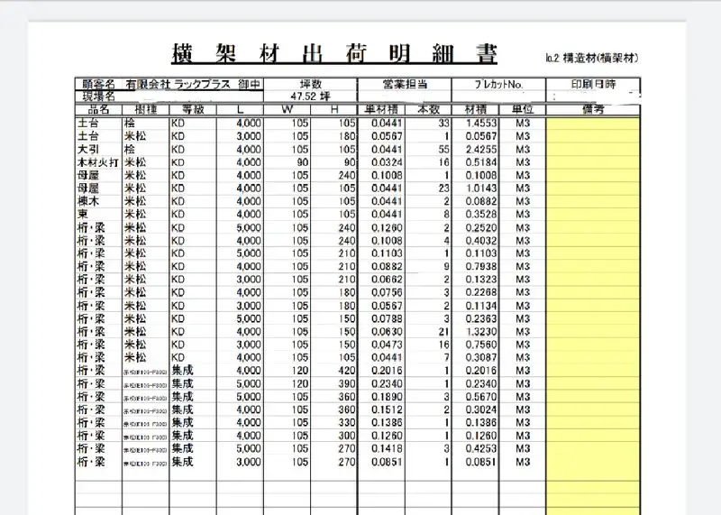This screenshot has height=515, width=721.
Task: Select the 現場名 label cell
Action: (x=99, y=97)
